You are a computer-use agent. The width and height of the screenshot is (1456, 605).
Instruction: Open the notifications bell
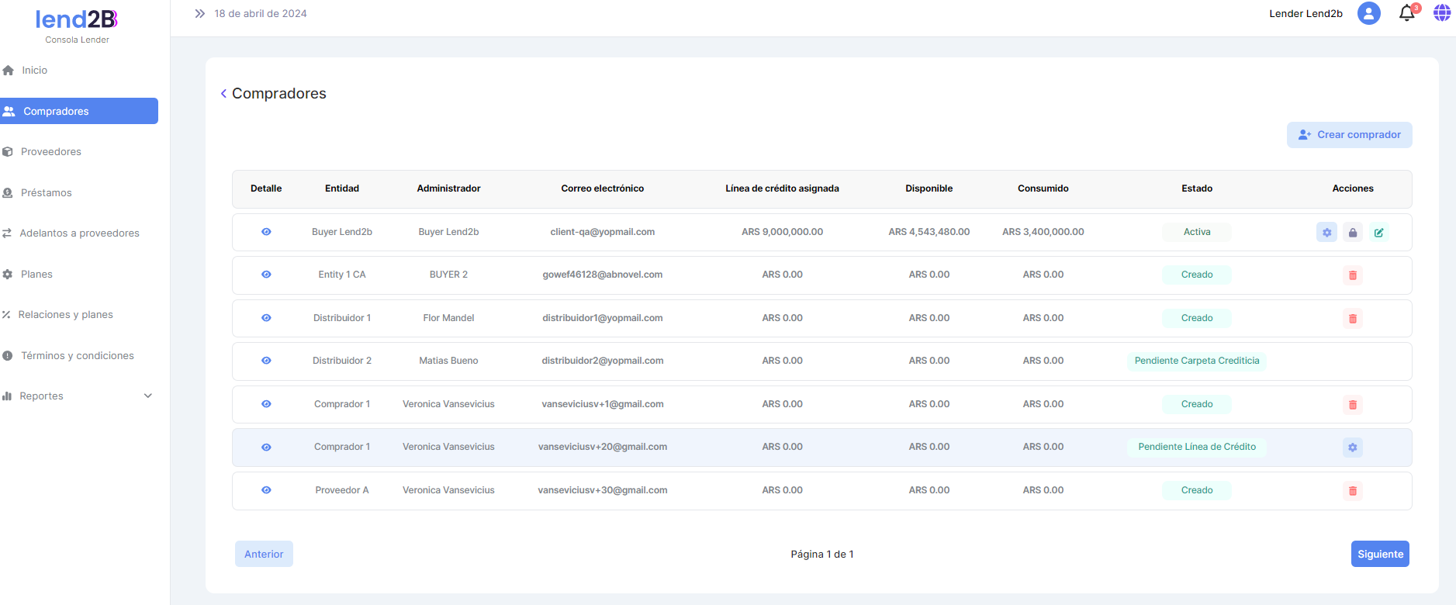pos(1406,13)
